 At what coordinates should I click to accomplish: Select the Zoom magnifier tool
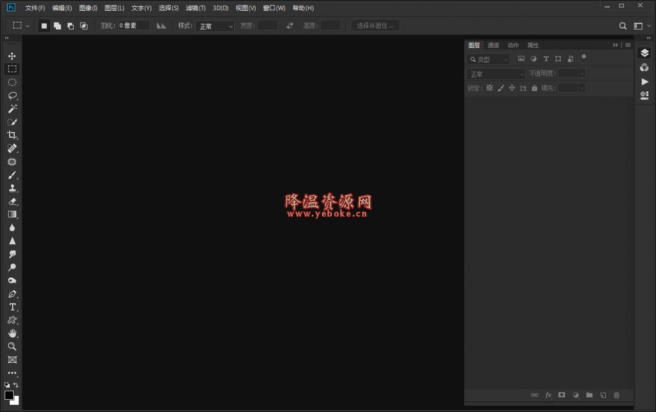12,347
